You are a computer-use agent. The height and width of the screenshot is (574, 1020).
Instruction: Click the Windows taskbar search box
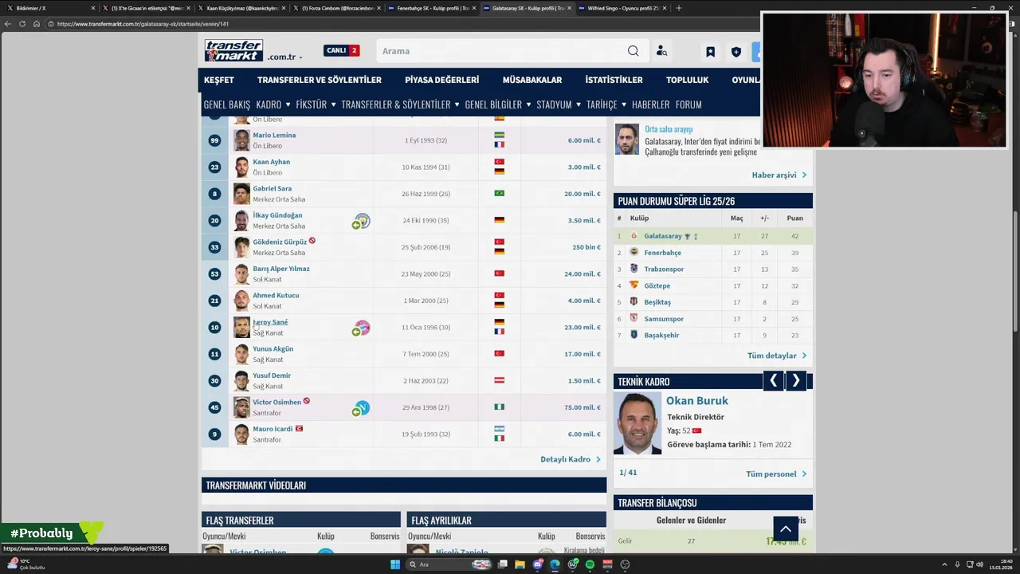click(x=449, y=564)
